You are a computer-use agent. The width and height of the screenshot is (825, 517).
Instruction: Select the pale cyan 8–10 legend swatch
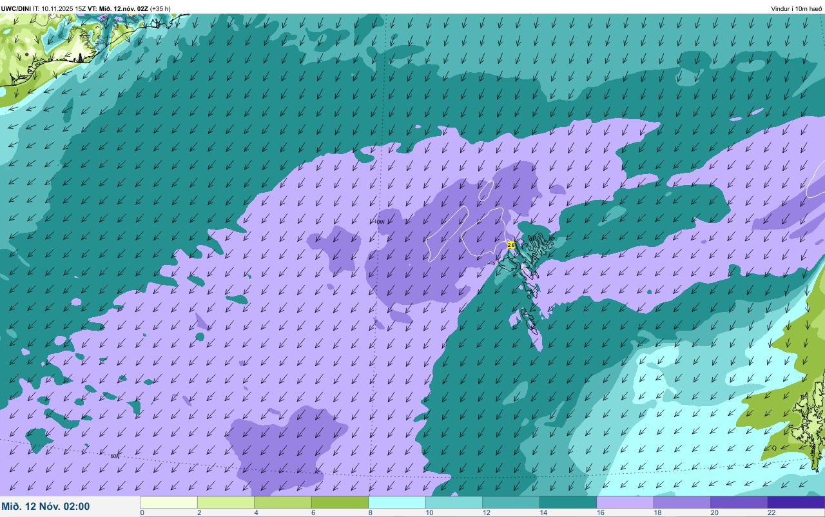pos(397,502)
